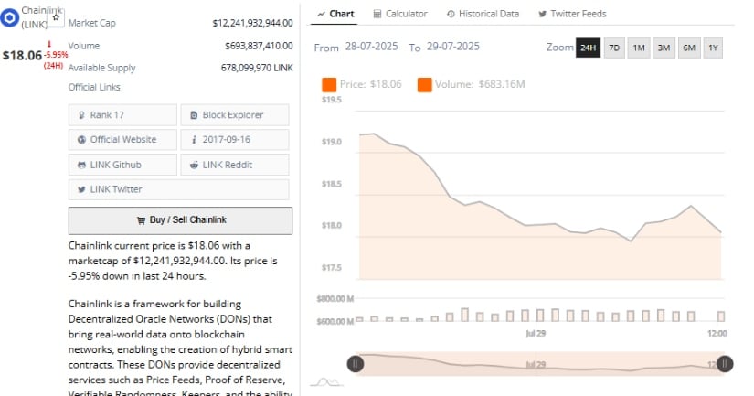Click the Market Cap value $12,241,932,944.00
This screenshot has width=754, height=396.
252,23
